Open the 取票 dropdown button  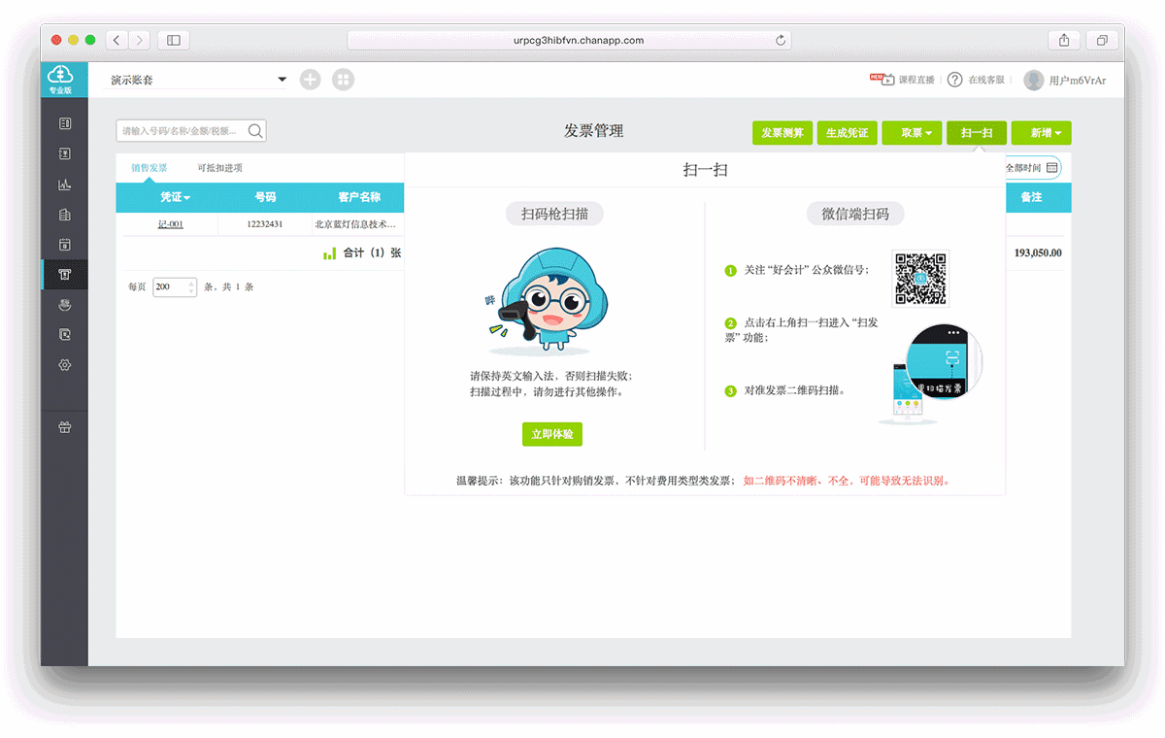coord(912,133)
